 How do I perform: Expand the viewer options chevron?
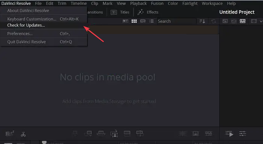(x=261, y=21)
